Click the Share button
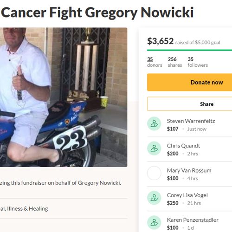Screen dimensions: 232x232 190,104
